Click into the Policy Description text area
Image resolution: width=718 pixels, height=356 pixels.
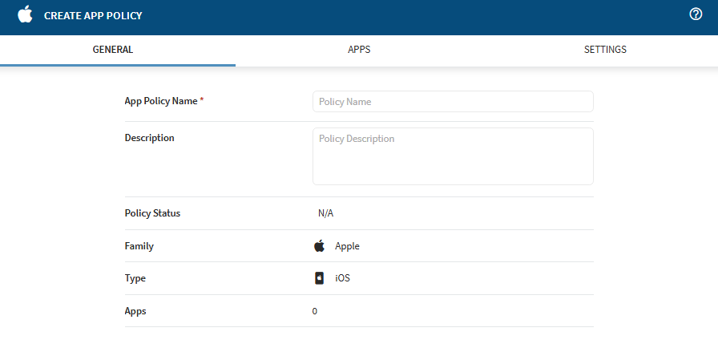(x=453, y=156)
